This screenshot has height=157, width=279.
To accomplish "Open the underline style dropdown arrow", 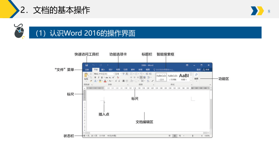I will [x=104, y=77].
